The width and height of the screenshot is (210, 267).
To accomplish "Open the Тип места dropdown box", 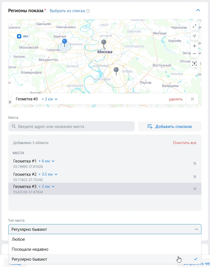I will pyautogui.click(x=105, y=229).
